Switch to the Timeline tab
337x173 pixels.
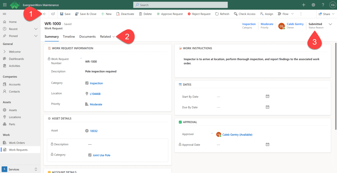tap(69, 36)
